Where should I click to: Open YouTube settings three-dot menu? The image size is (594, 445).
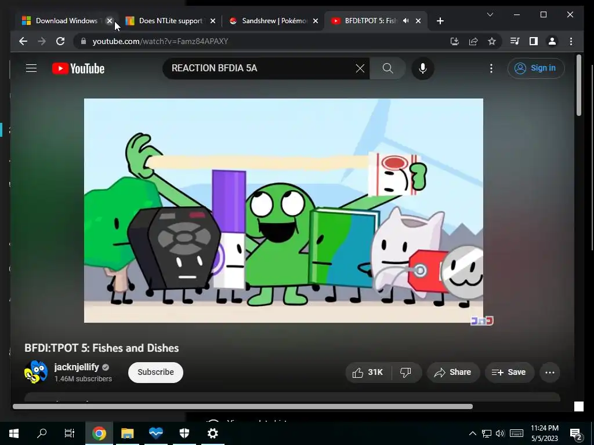491,68
